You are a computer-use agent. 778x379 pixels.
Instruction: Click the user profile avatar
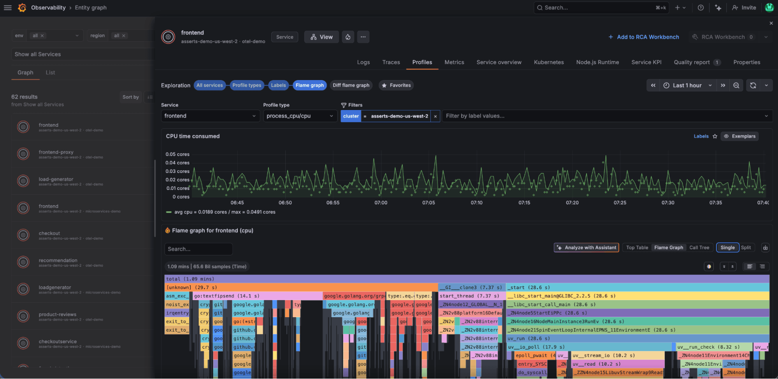[x=769, y=8]
